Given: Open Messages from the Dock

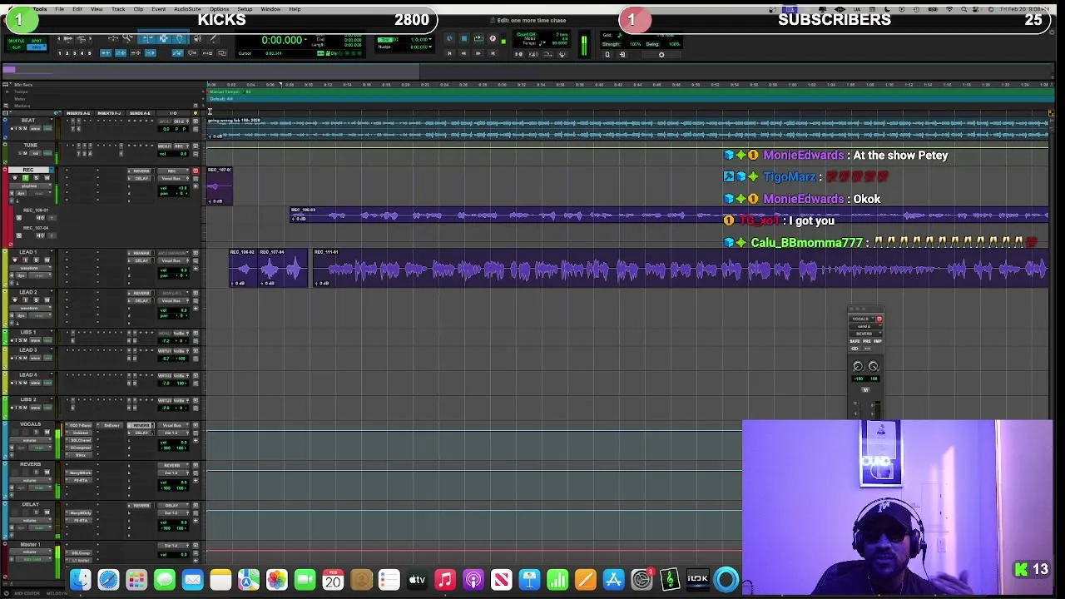Looking at the screenshot, I should [165, 579].
